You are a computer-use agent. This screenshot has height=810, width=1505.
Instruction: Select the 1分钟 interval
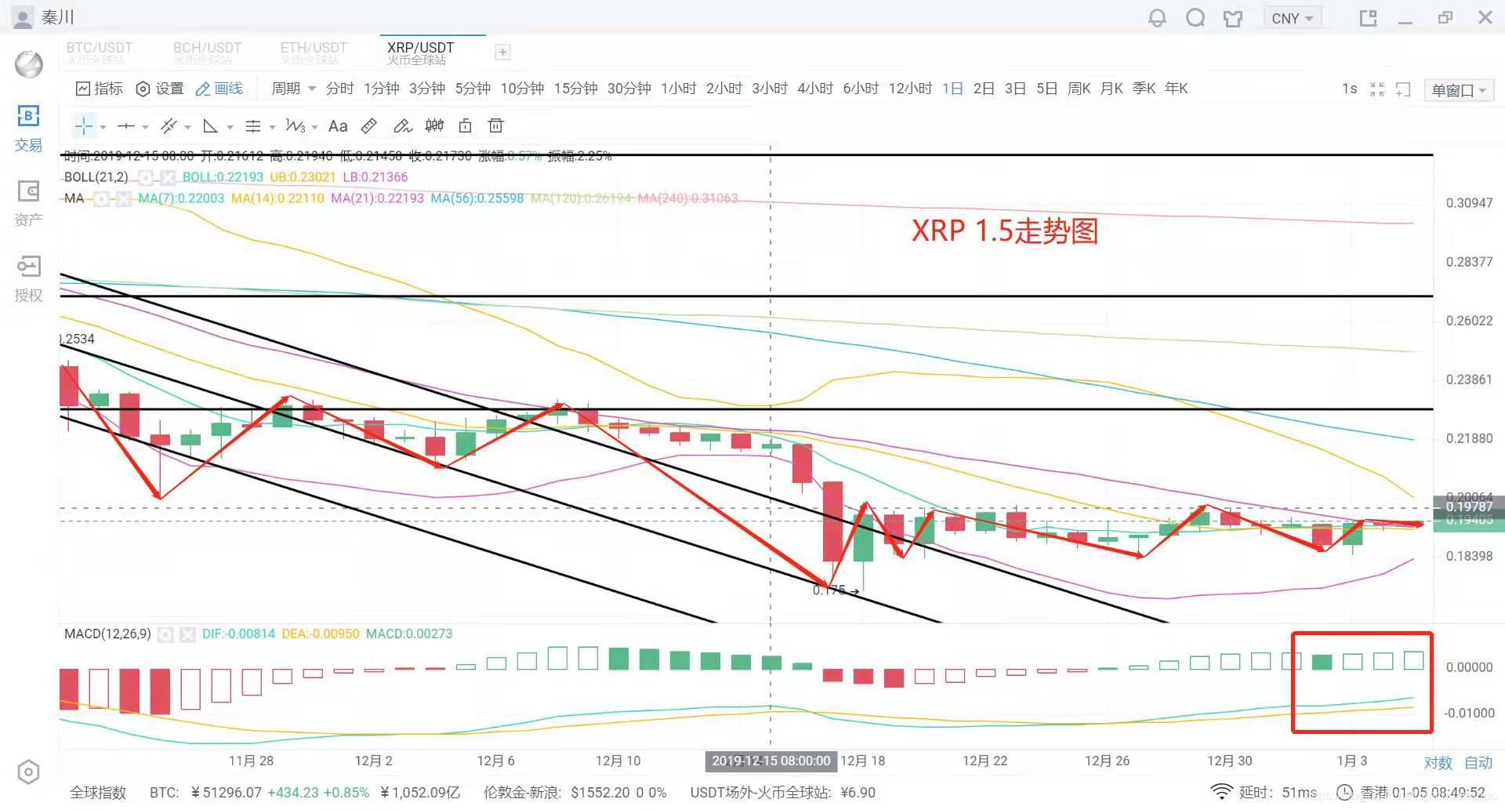[x=381, y=89]
